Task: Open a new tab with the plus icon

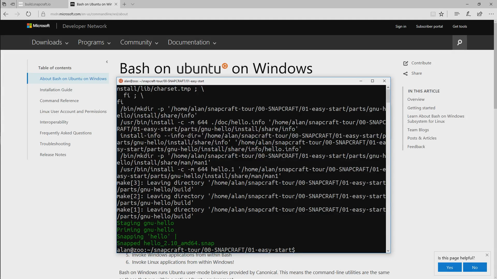Action: click(x=124, y=4)
